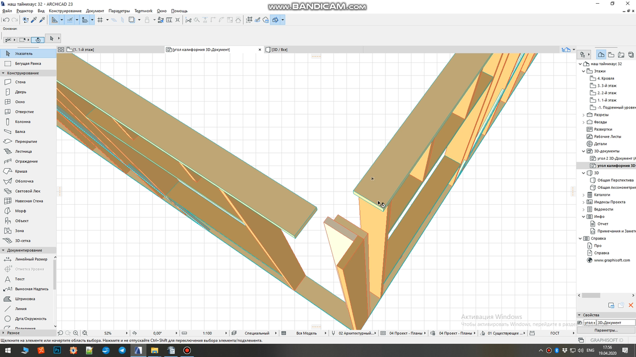The height and width of the screenshot is (357, 636).
Task: Open the 4. Кровля story in navigator
Action: [606, 78]
